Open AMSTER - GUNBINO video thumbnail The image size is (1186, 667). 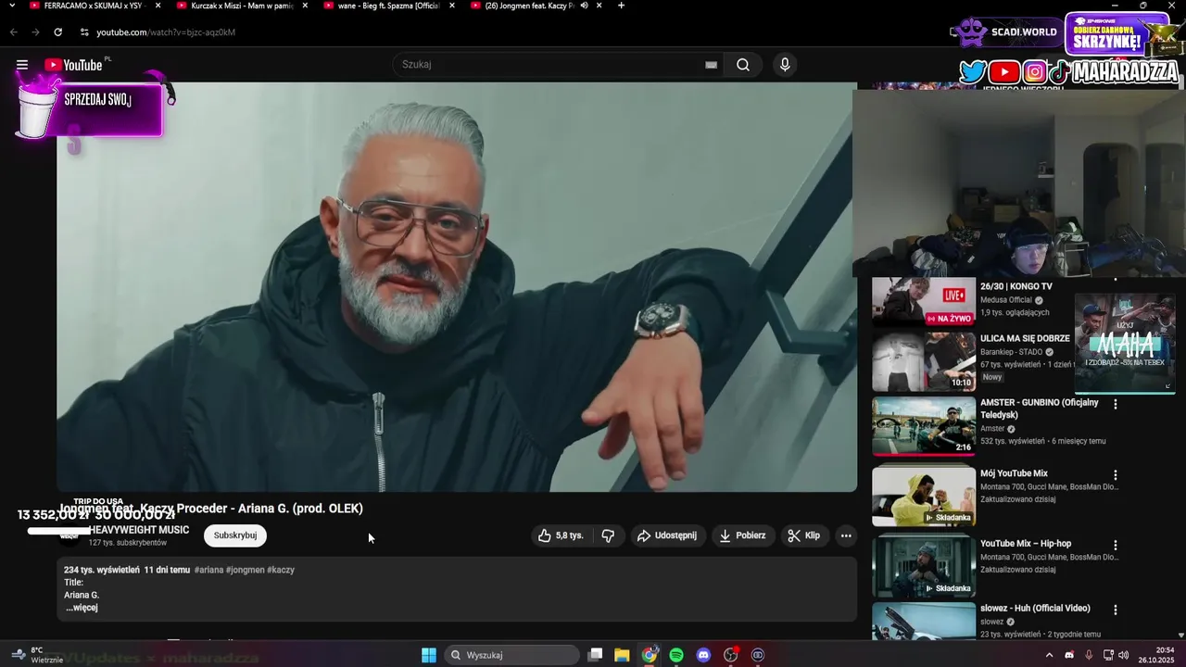(924, 427)
